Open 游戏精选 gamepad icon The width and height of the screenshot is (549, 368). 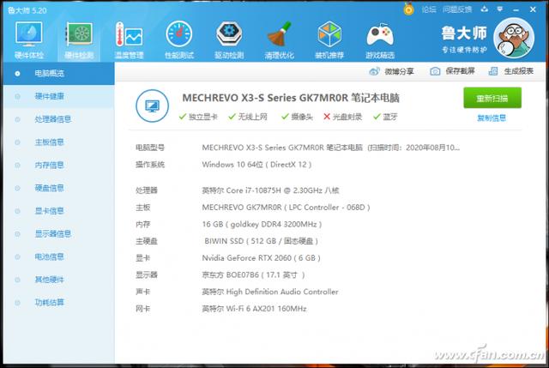pos(380,39)
